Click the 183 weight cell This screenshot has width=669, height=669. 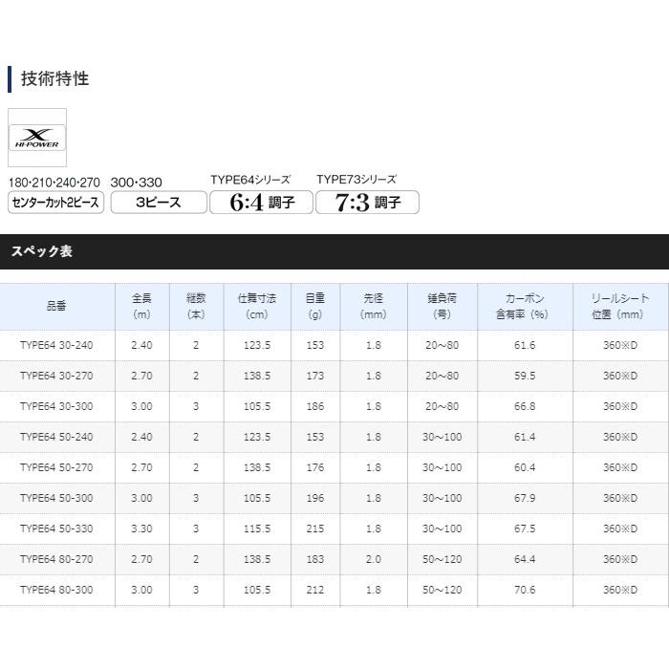click(315, 559)
